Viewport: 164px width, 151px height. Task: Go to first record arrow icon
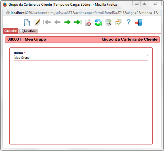[x=47, y=22]
